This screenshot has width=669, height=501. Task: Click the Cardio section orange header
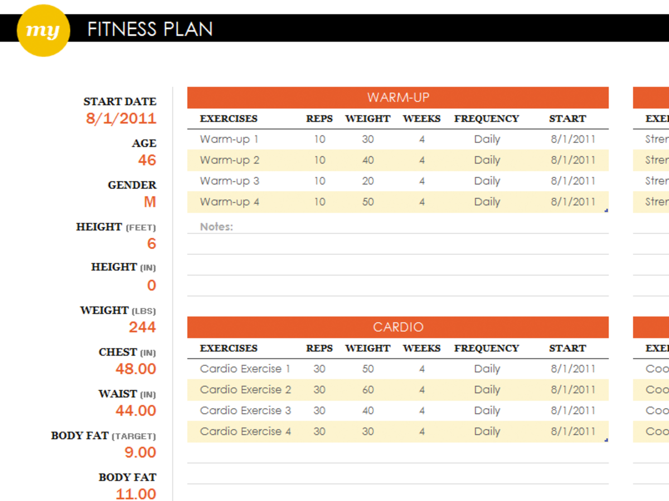(x=398, y=327)
